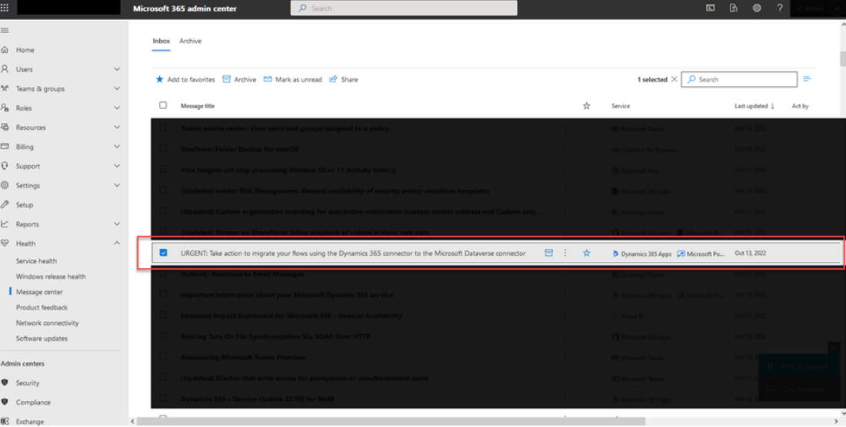This screenshot has width=846, height=427.
Task: Switch to the Inbox tab
Action: point(161,41)
